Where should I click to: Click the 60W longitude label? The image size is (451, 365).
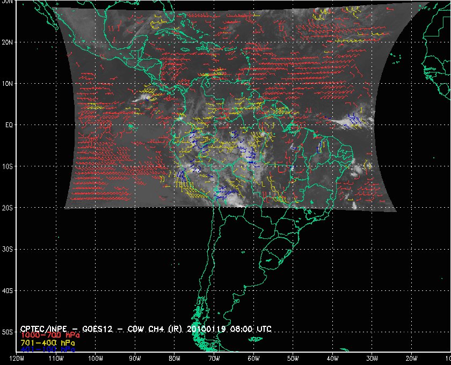[253, 359]
